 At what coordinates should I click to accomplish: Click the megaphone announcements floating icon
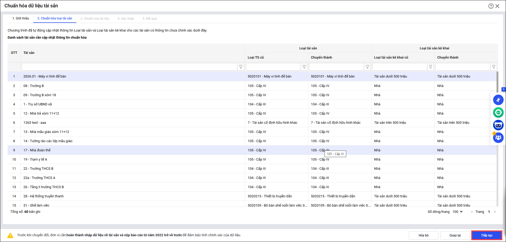tap(498, 100)
